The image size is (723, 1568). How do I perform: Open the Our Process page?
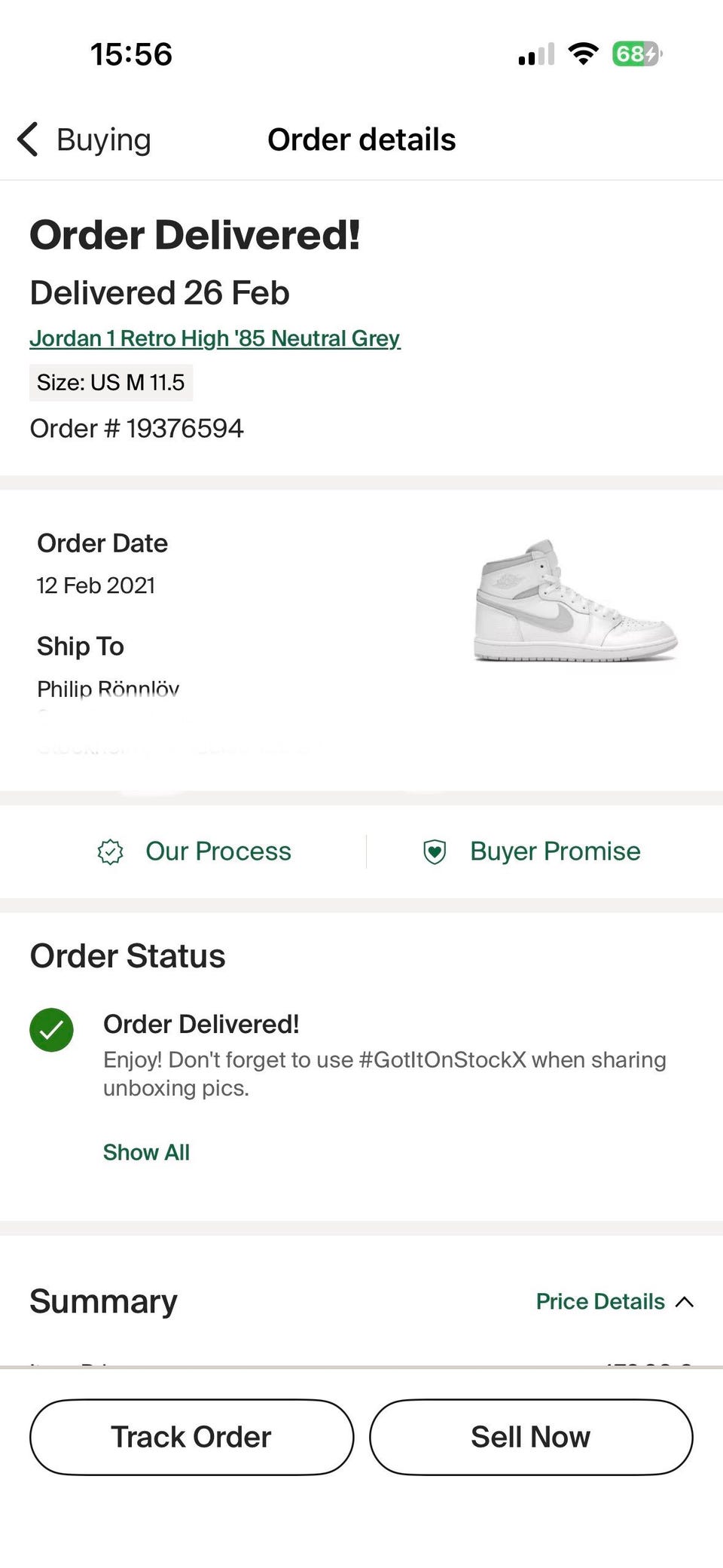point(218,851)
